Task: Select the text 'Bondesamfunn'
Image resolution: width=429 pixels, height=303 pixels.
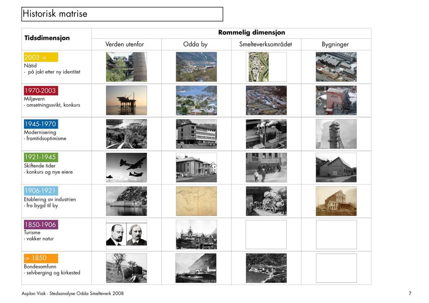Action: (x=40, y=267)
